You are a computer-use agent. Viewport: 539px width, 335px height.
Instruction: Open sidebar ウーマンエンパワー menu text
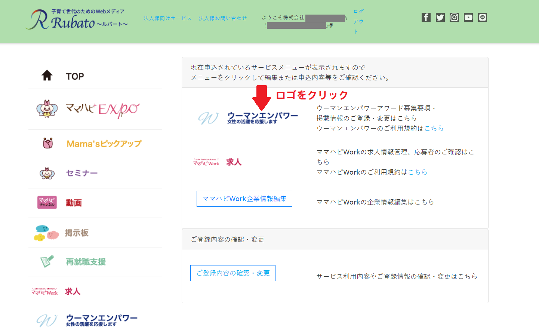(102, 320)
